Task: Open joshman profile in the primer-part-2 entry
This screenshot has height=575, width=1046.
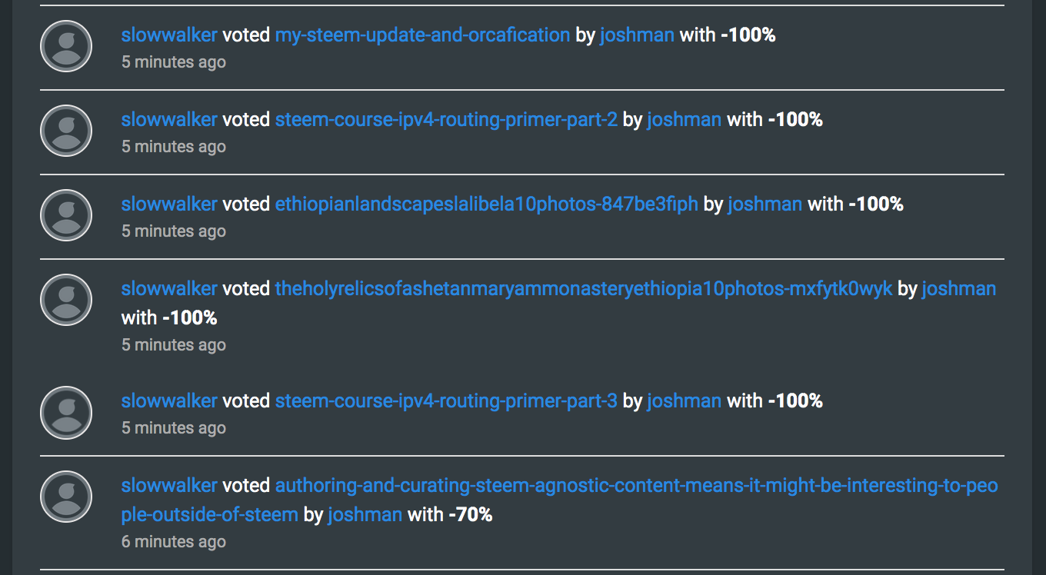Action: point(684,119)
